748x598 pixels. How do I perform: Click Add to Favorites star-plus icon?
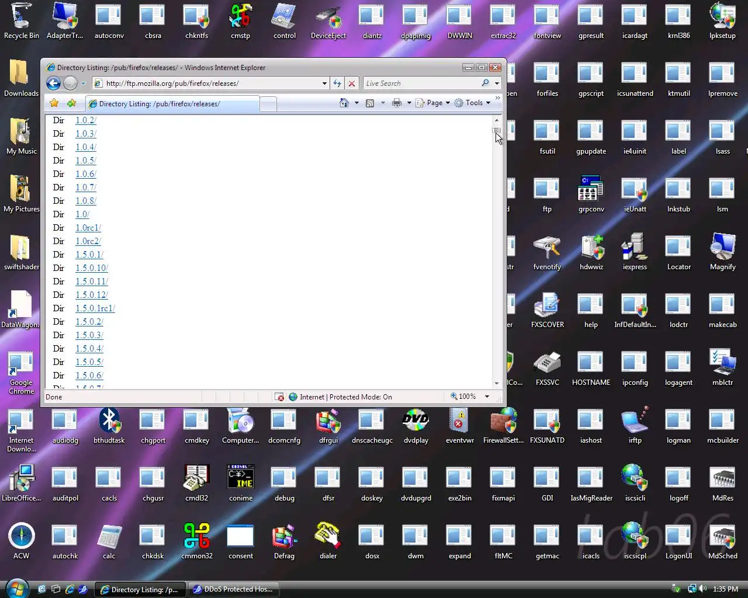71,103
